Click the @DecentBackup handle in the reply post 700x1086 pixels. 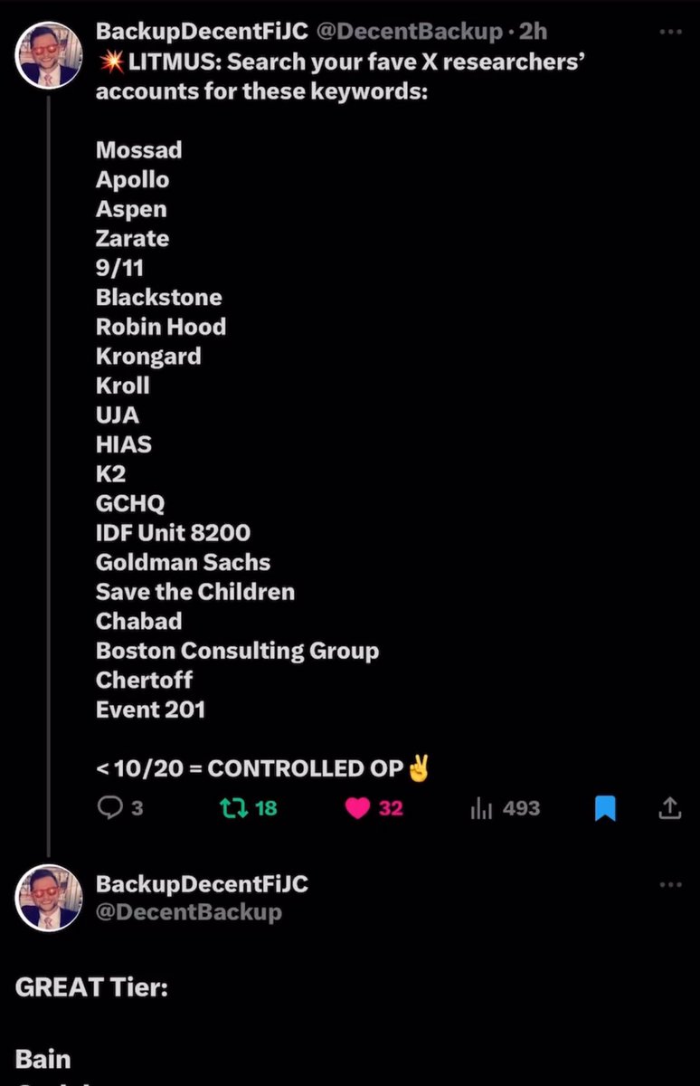pyautogui.click(x=188, y=911)
